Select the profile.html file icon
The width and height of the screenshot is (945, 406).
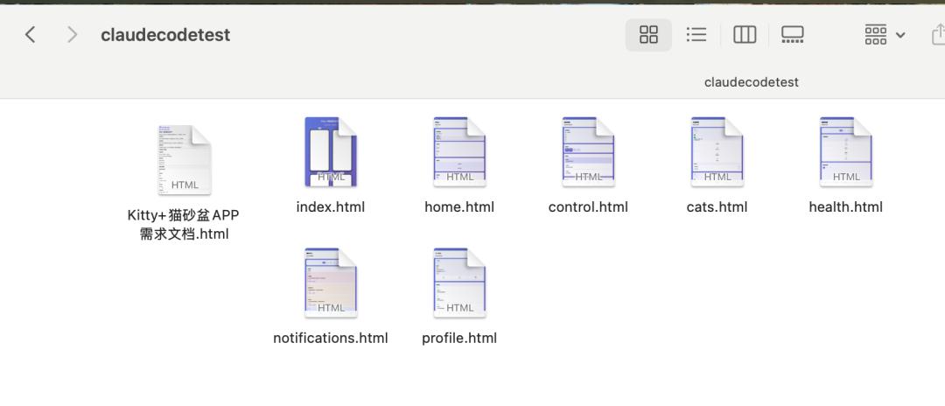pyautogui.click(x=459, y=283)
